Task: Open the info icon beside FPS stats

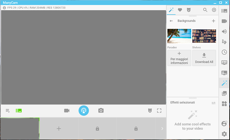Action: (x=5, y=8)
